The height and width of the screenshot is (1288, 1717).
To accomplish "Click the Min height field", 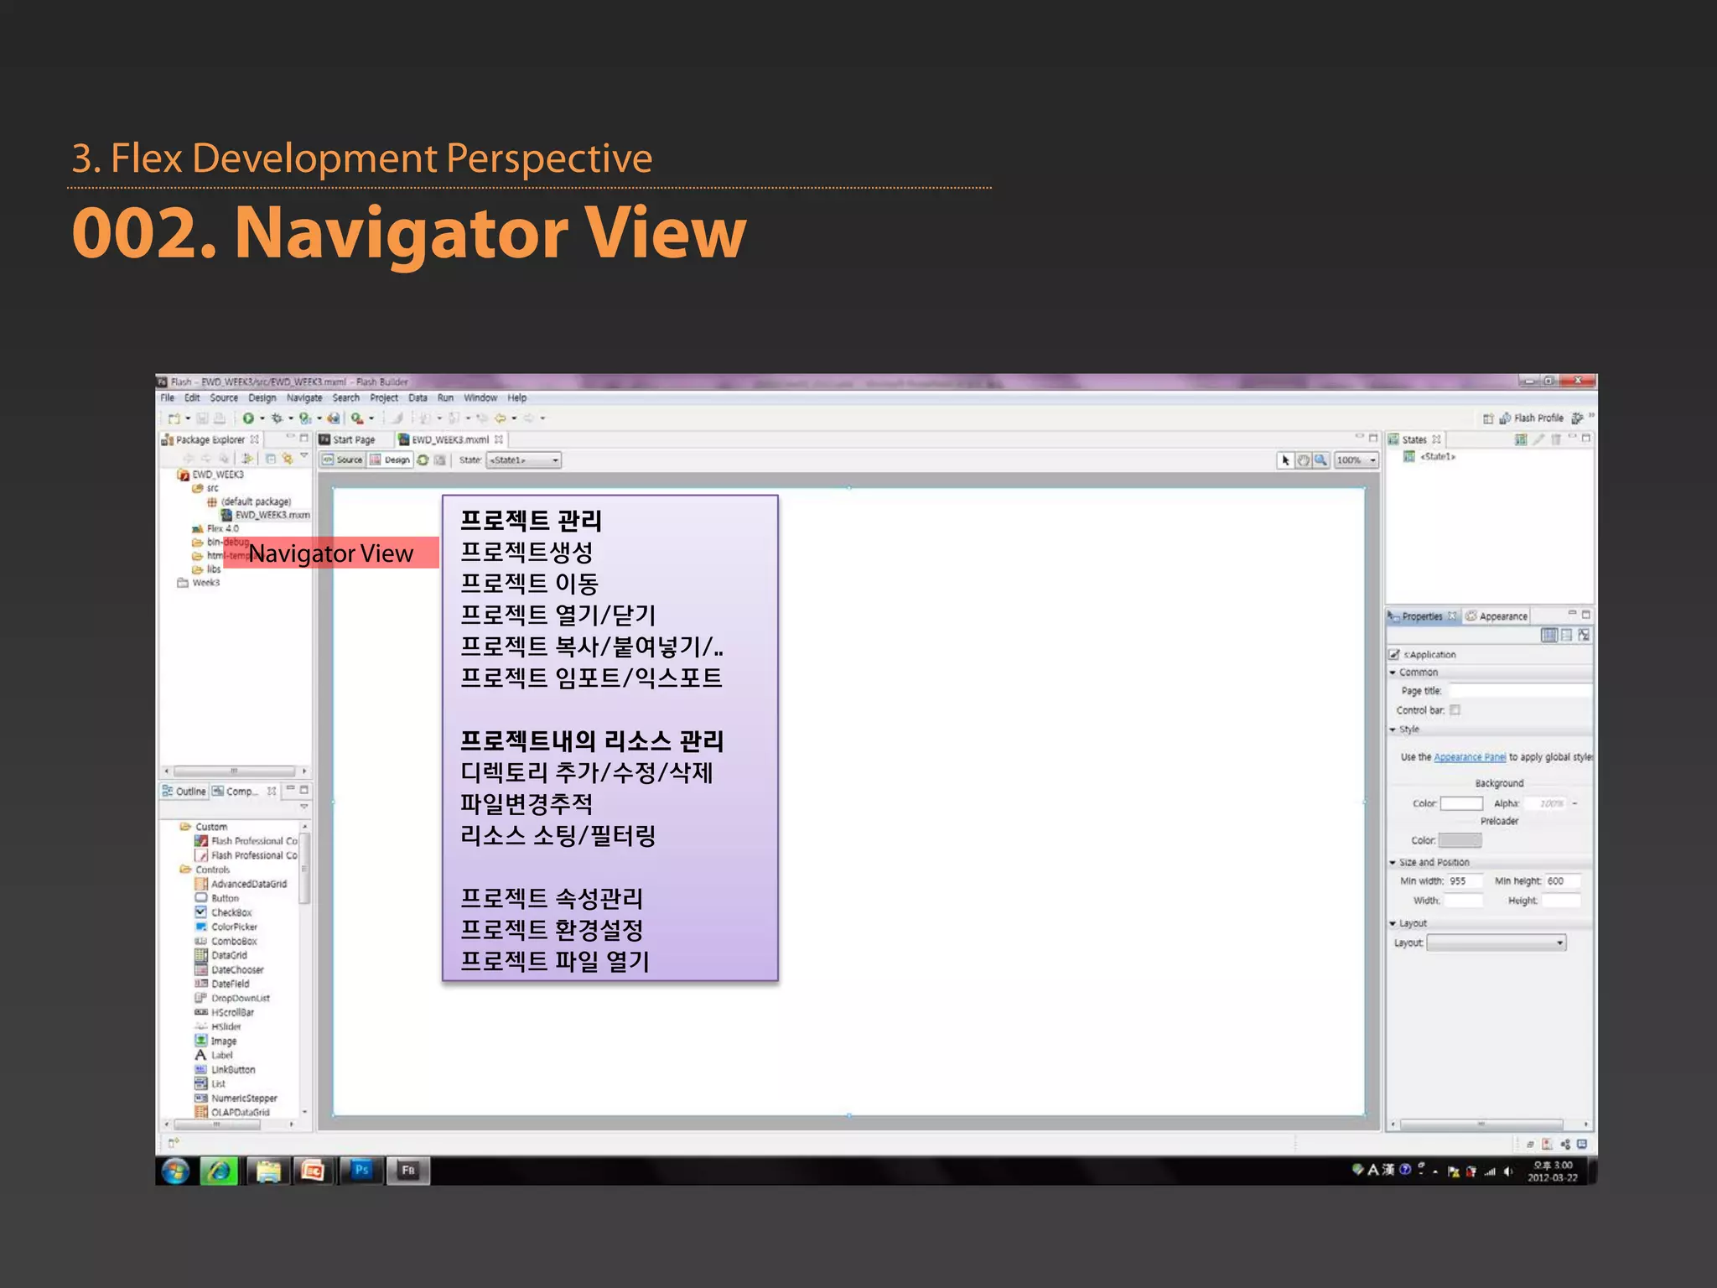I will [1564, 881].
